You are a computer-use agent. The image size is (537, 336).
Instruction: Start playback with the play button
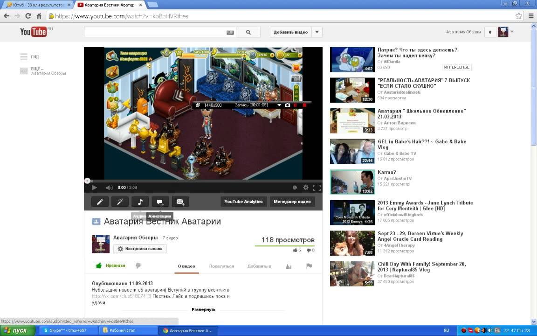(x=94, y=188)
